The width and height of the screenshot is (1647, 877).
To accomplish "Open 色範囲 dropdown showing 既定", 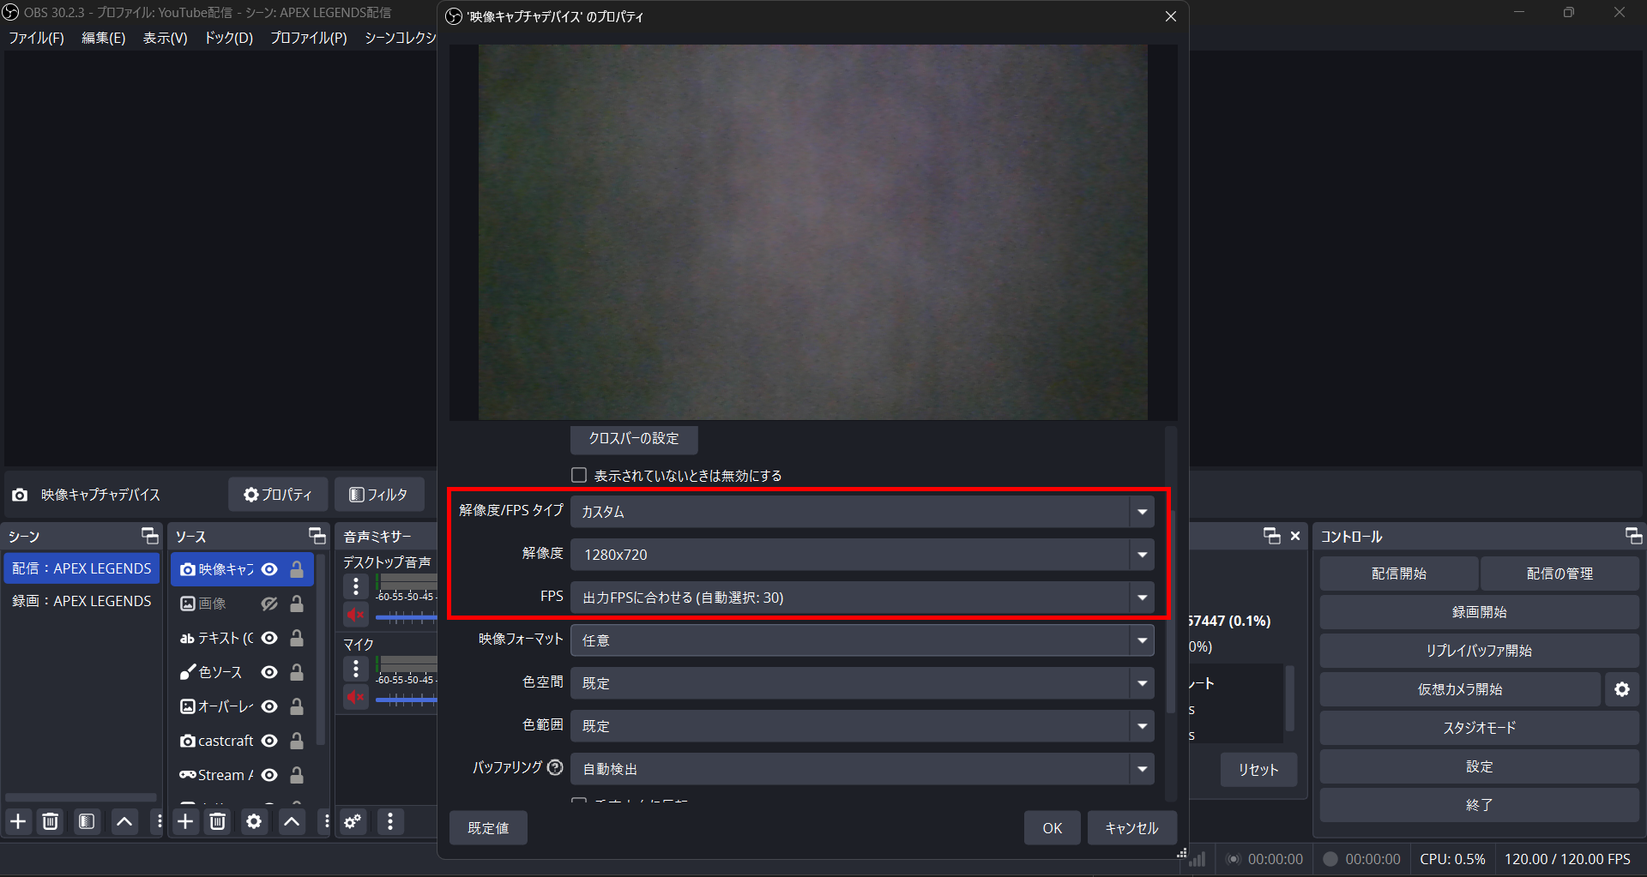I will point(862,726).
